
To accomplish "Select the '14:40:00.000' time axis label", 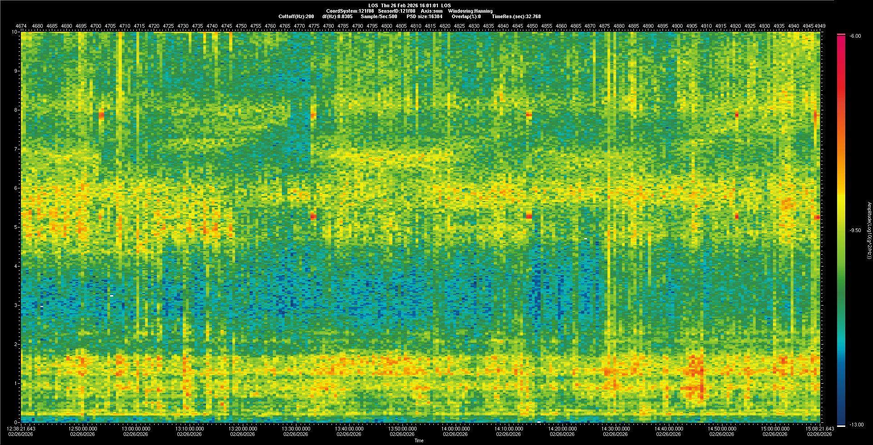I will (668, 428).
